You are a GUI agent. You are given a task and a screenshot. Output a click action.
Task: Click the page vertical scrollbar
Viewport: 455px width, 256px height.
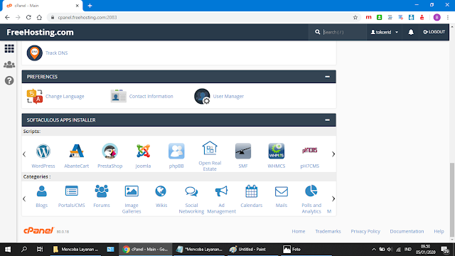click(x=452, y=200)
